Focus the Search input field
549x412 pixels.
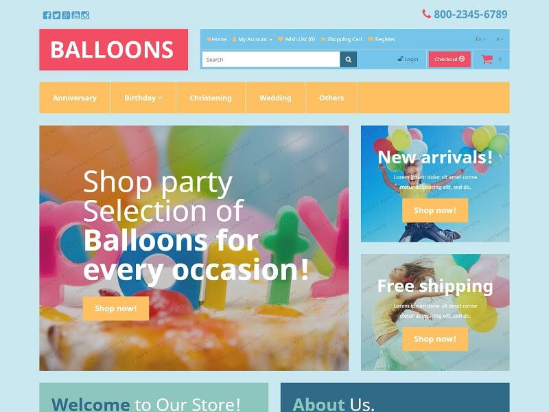(x=271, y=60)
